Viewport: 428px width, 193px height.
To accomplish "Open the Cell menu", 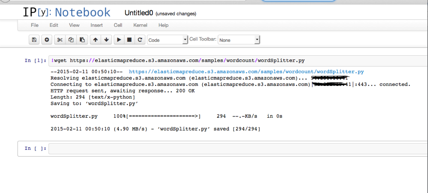I will 118,25.
